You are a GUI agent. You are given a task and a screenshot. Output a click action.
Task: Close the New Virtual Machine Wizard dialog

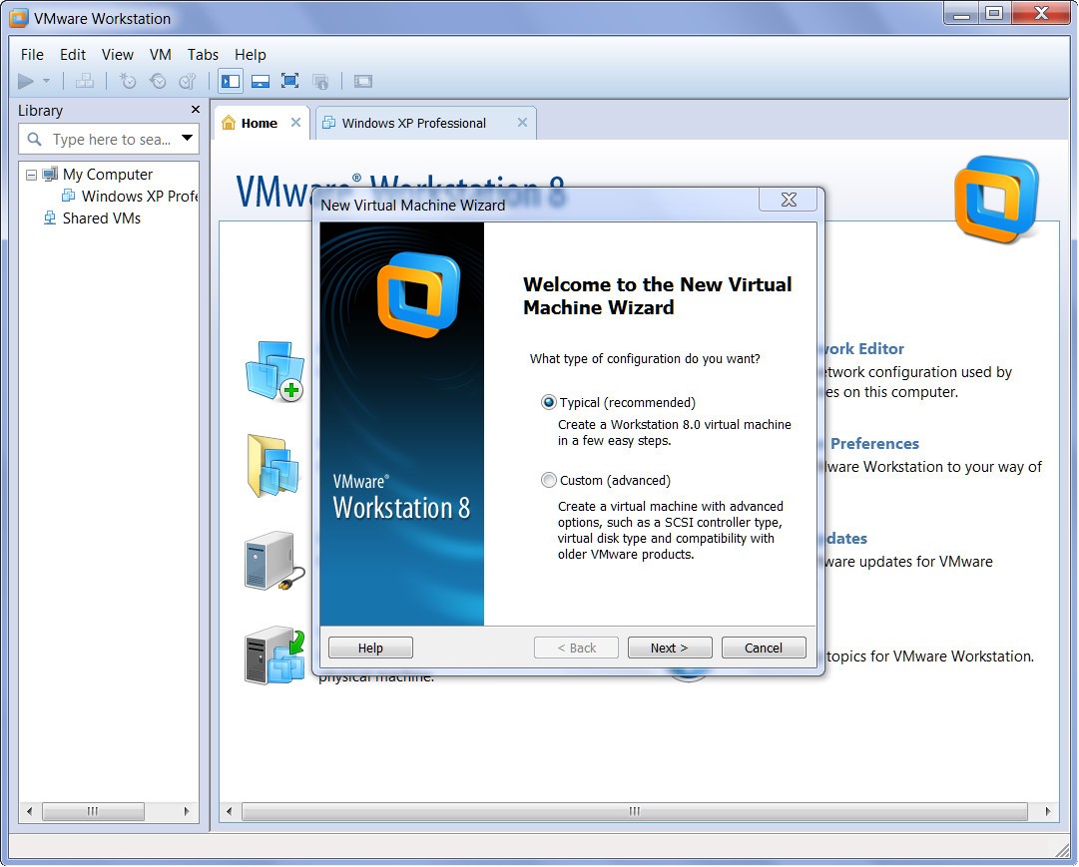click(789, 200)
